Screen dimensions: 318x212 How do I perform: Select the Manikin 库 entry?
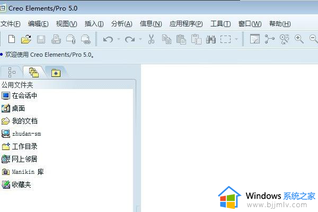click(x=23, y=172)
